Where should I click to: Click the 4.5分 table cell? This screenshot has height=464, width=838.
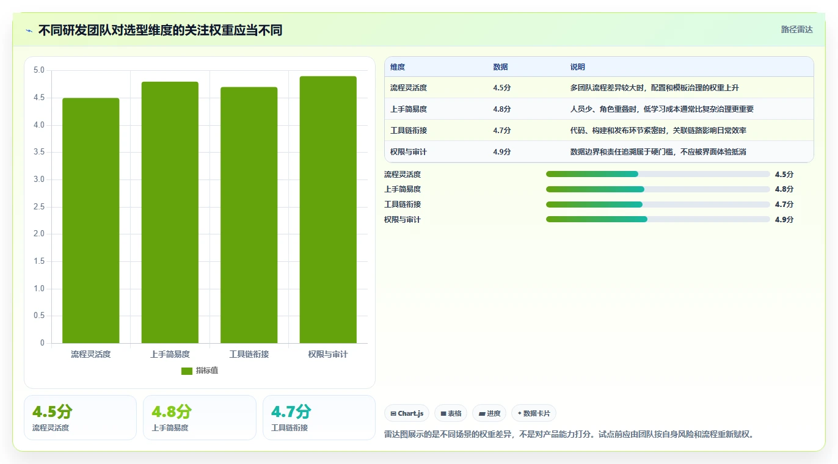(x=502, y=88)
